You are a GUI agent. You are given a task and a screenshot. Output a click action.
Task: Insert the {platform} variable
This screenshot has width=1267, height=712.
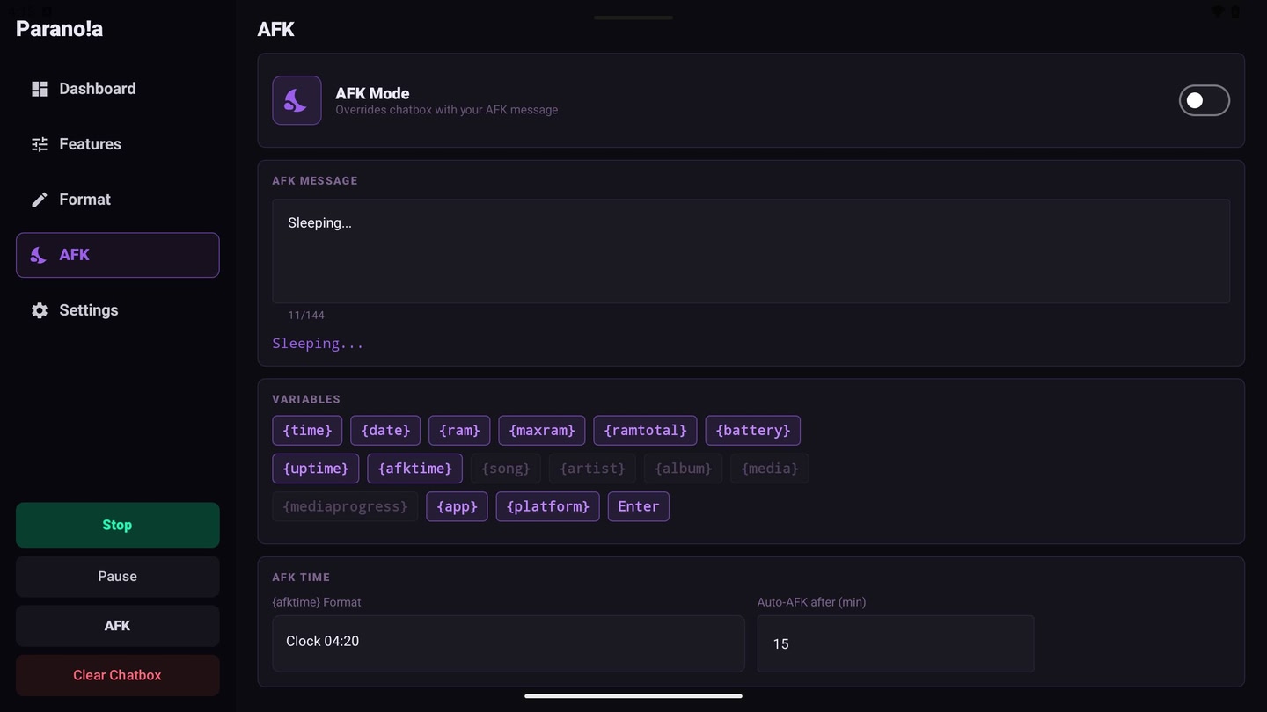coord(548,506)
